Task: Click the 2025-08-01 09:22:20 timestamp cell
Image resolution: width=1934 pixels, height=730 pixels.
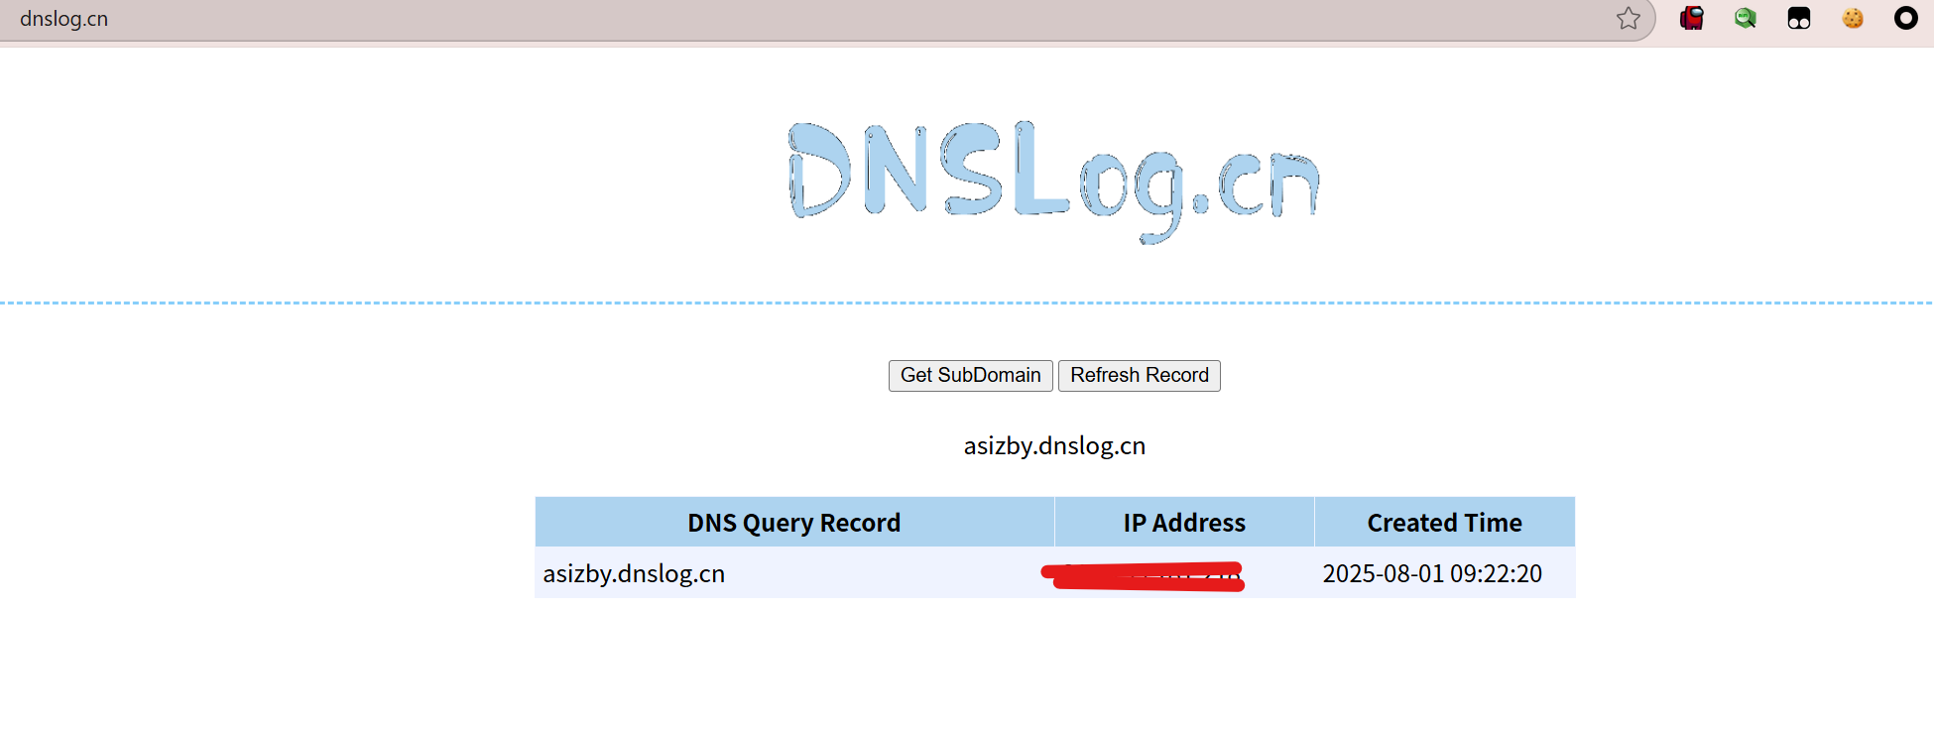Action: (x=1432, y=574)
